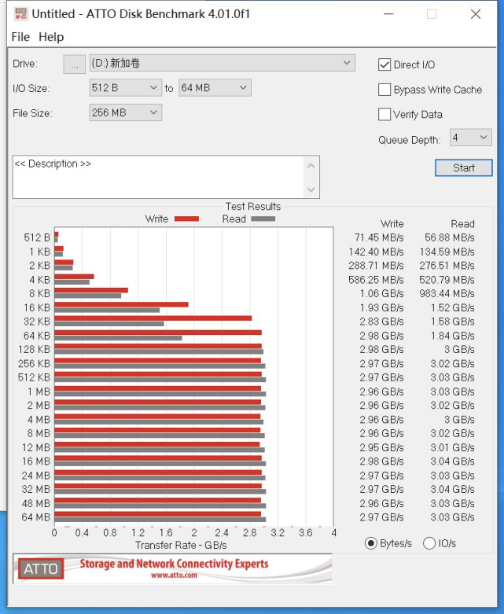Click the Test Results heading
The height and width of the screenshot is (614, 504).
[253, 206]
